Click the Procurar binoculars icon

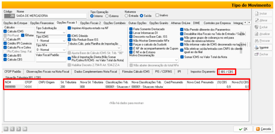257,41
